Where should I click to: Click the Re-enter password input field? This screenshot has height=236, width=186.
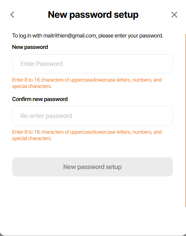pyautogui.click(x=92, y=116)
